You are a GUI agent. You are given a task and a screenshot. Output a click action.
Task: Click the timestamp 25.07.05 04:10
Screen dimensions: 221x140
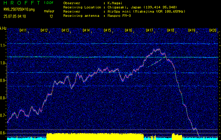[15, 16]
